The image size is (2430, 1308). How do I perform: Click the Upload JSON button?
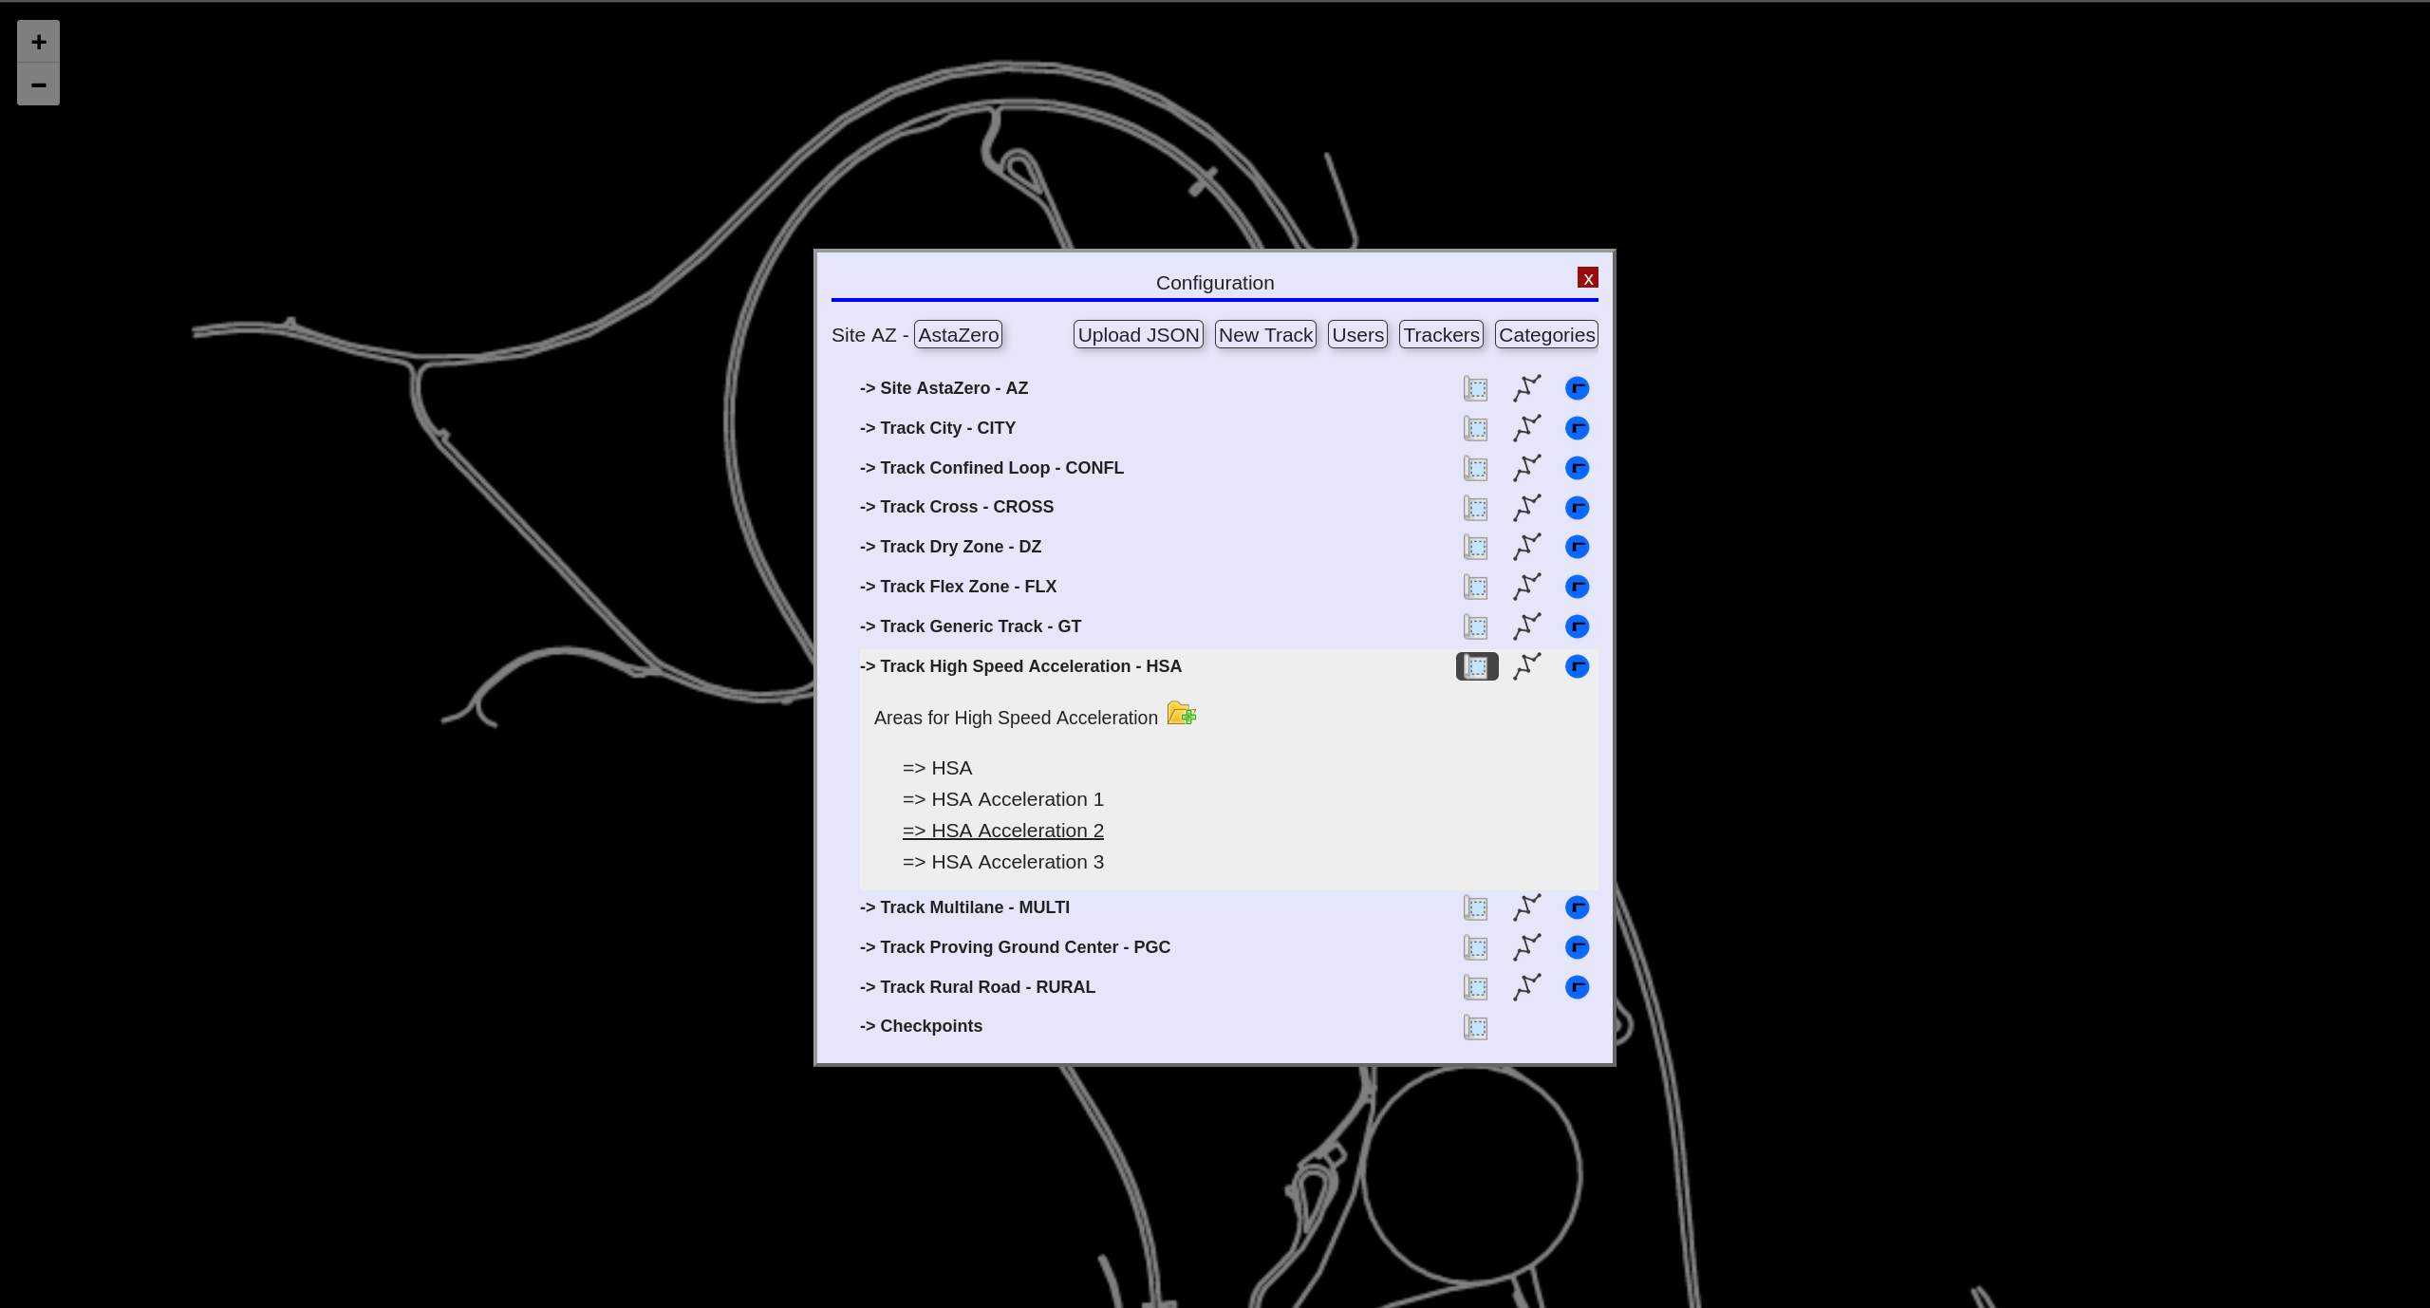[x=1138, y=335]
